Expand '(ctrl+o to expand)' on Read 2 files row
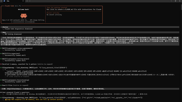Image resolution: width=182 pixels, height=102 pixels. click(21, 85)
